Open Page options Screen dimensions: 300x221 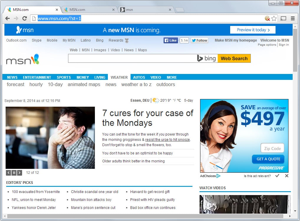(267, 45)
